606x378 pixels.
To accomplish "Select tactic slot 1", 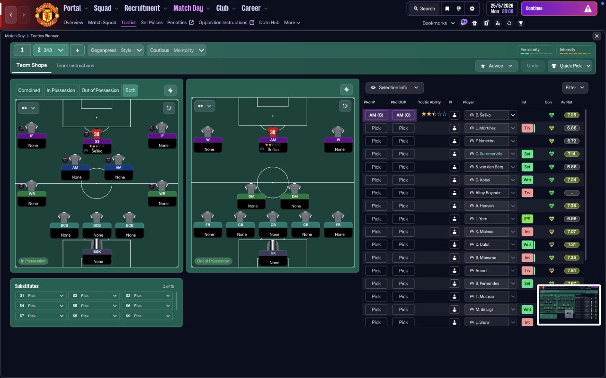I will click(x=22, y=50).
